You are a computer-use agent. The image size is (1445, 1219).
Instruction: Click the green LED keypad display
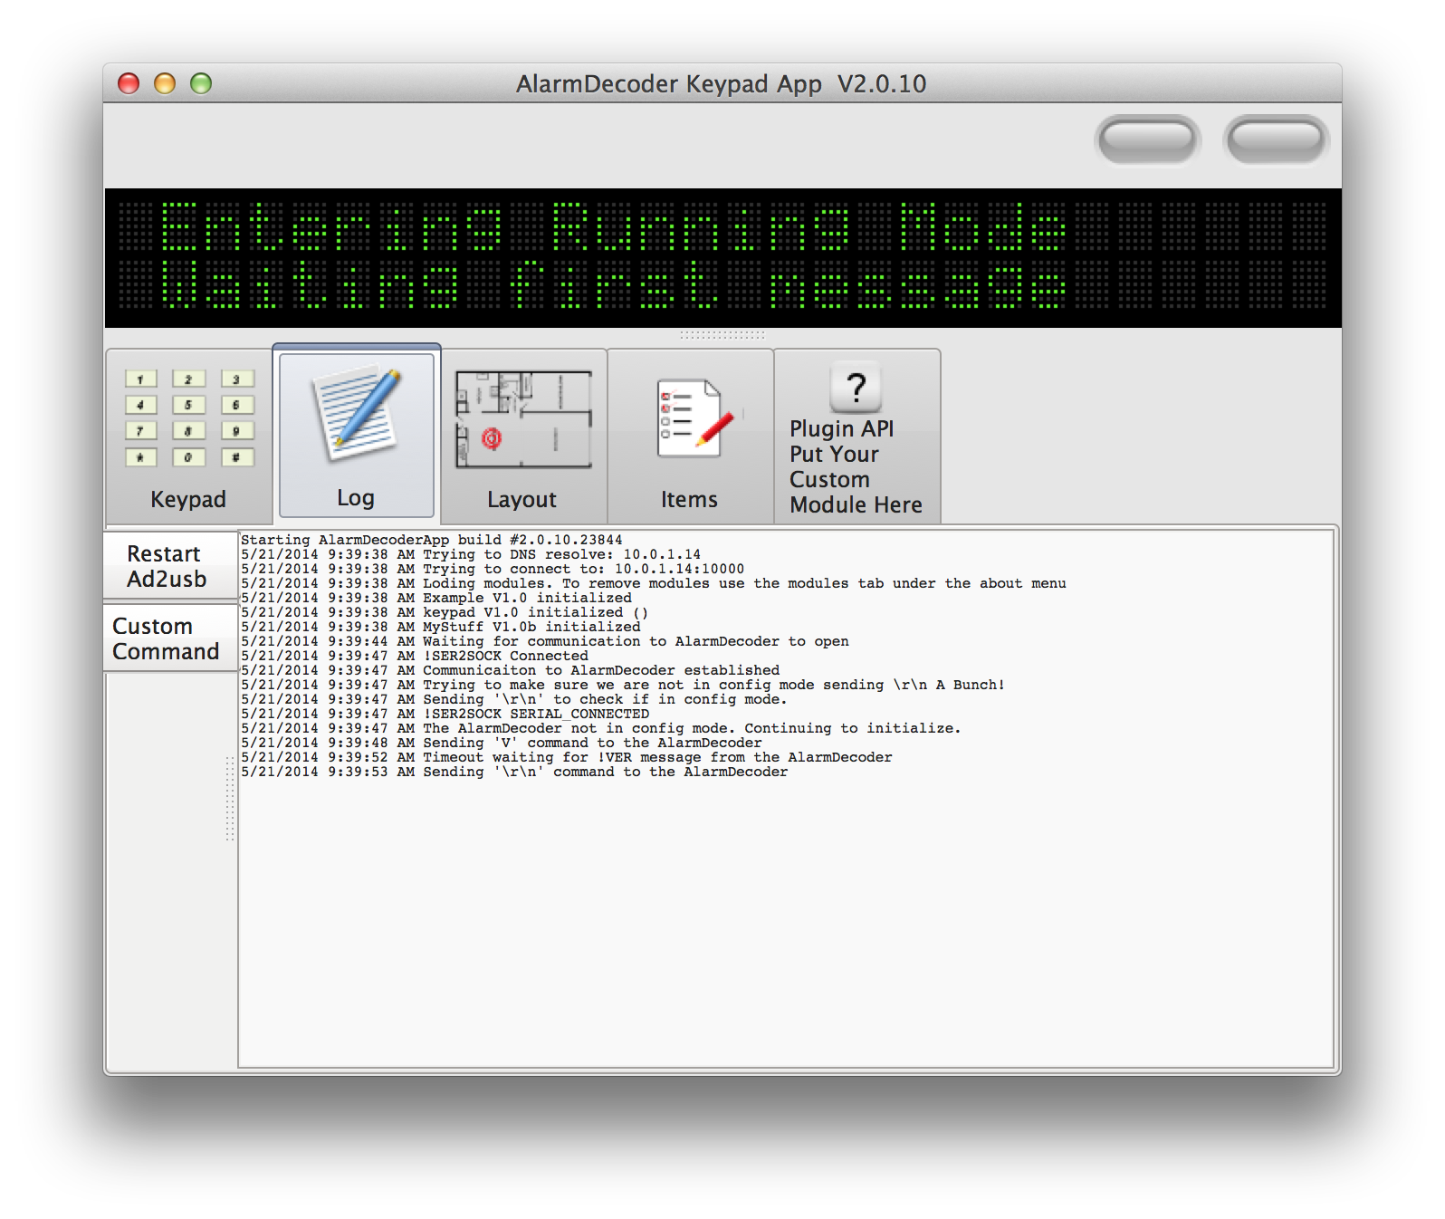click(x=722, y=257)
